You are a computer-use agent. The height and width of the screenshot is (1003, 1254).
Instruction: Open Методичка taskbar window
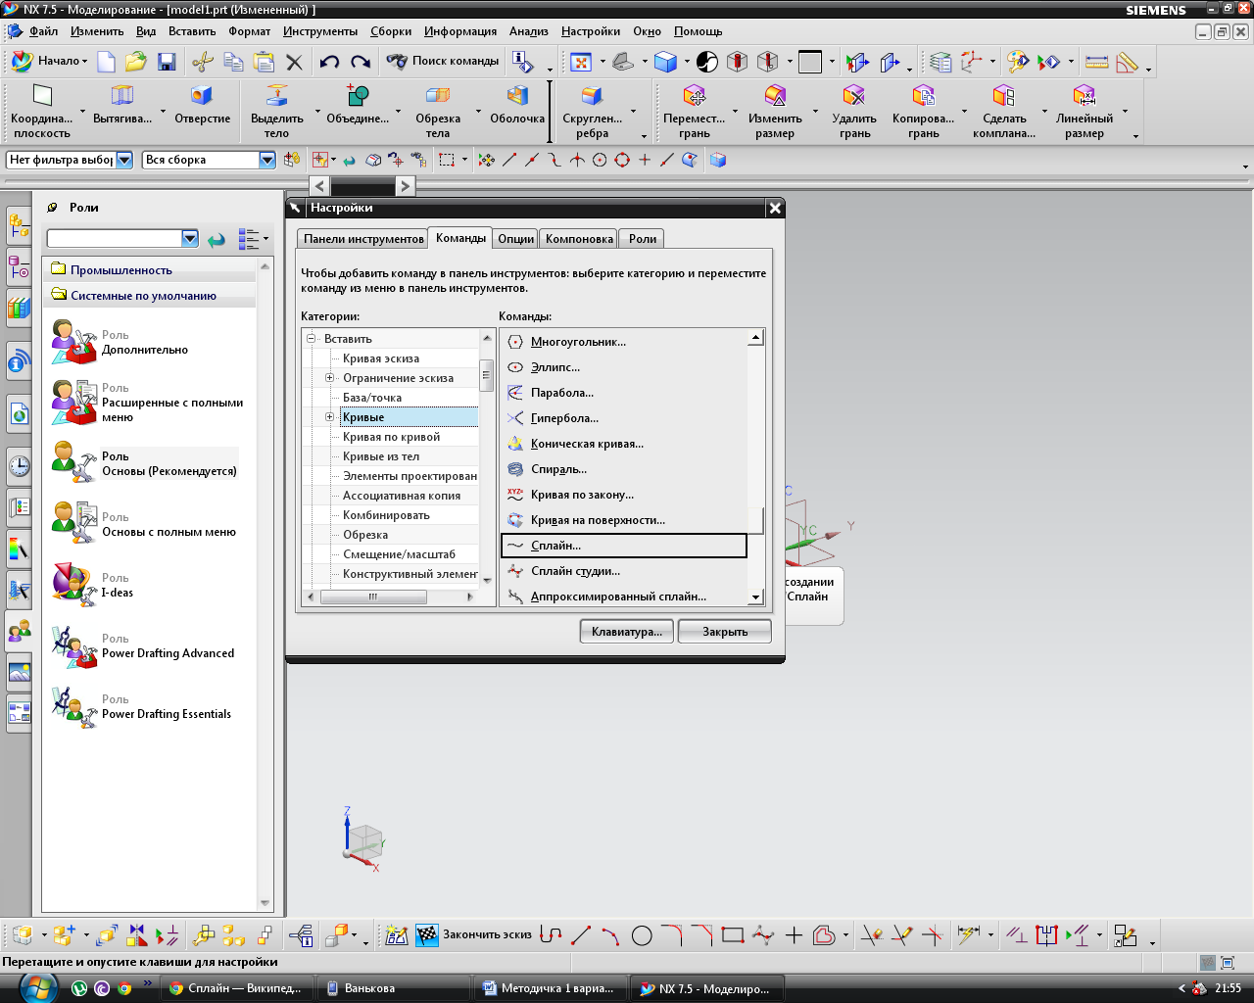coord(549,988)
